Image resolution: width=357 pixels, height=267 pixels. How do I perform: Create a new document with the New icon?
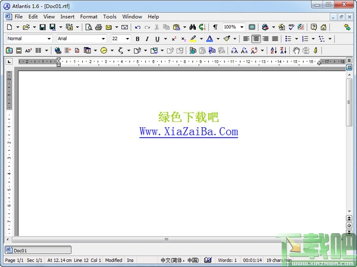coord(10,27)
